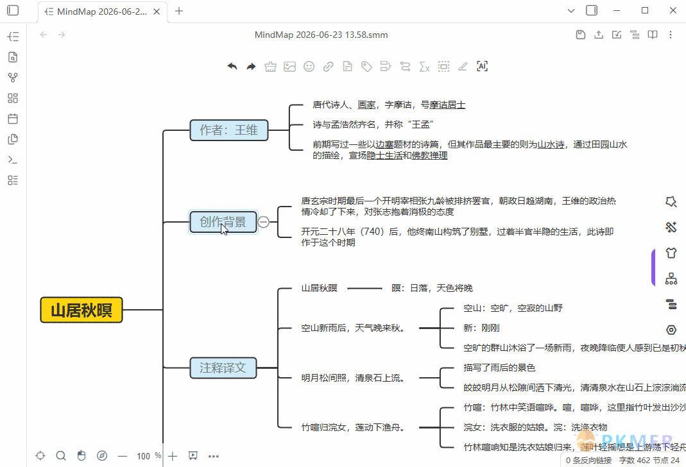Open mind map view from ribbon
The width and height of the screenshot is (686, 467).
point(13,37)
